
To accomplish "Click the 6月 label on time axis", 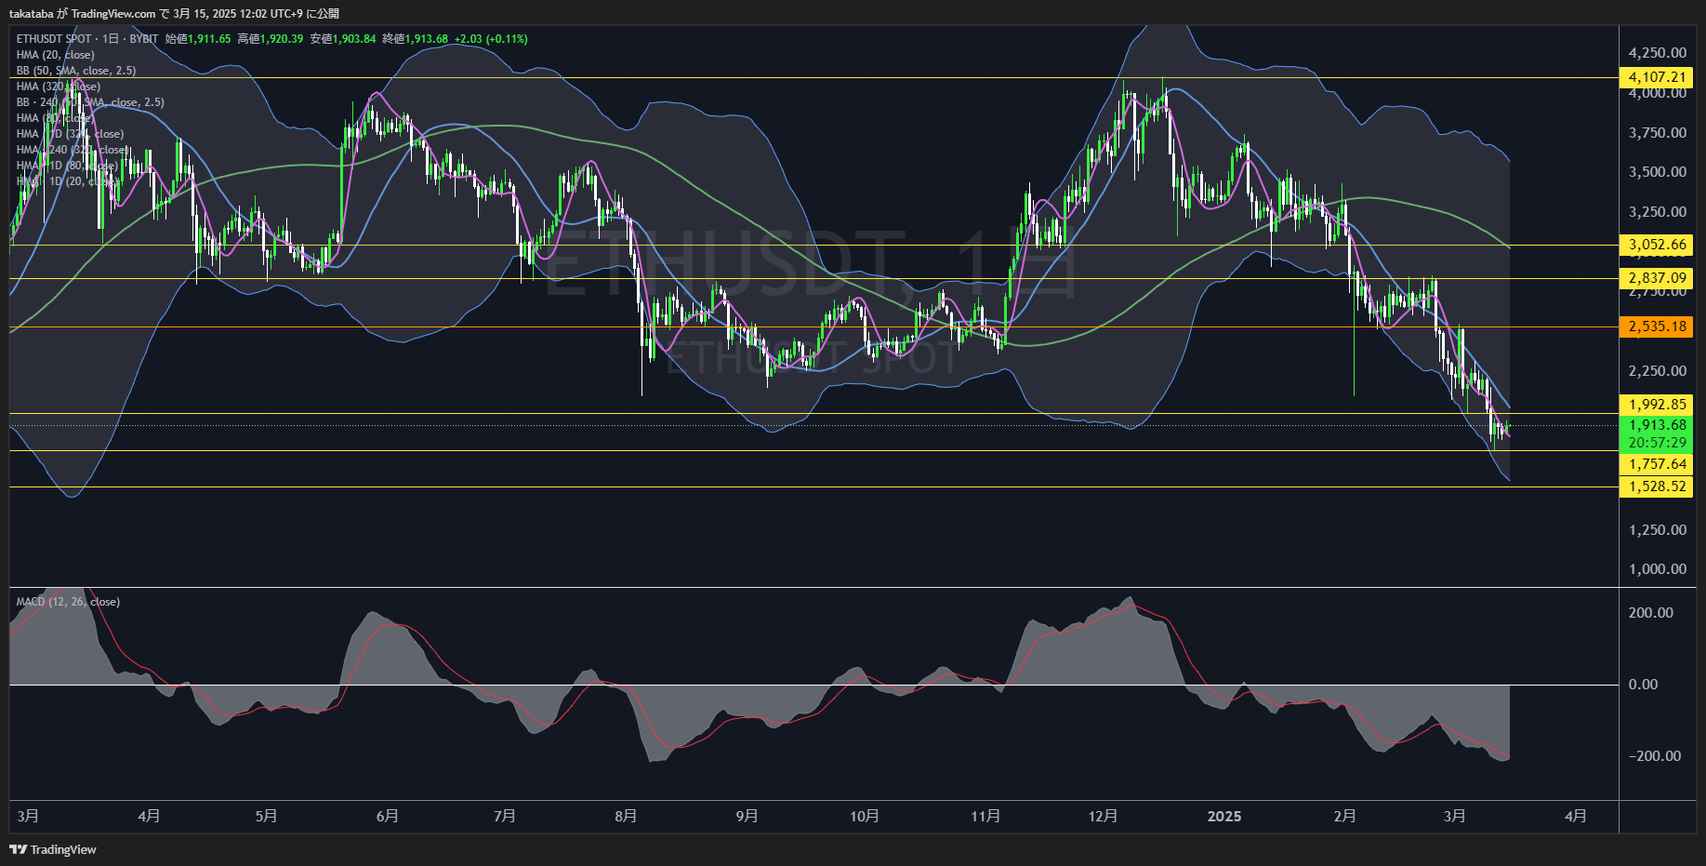I will 387,816.
